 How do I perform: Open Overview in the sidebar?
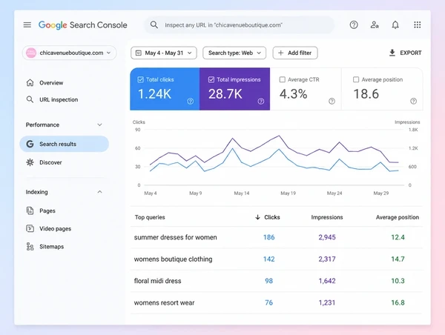51,83
